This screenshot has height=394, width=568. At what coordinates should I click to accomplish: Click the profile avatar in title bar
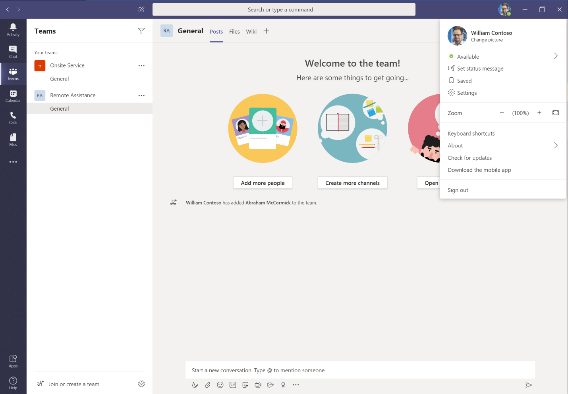[x=504, y=10]
